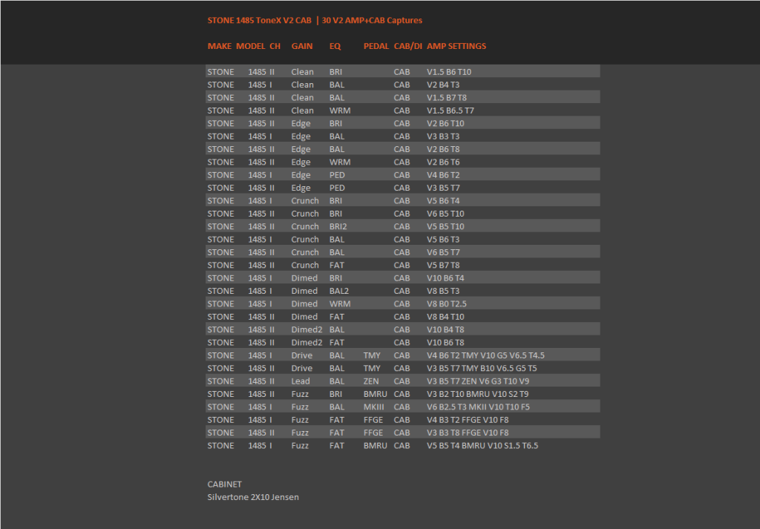Select the 'V5 B7 T8' amp settings cell
The width and height of the screenshot is (760, 529).
point(443,265)
